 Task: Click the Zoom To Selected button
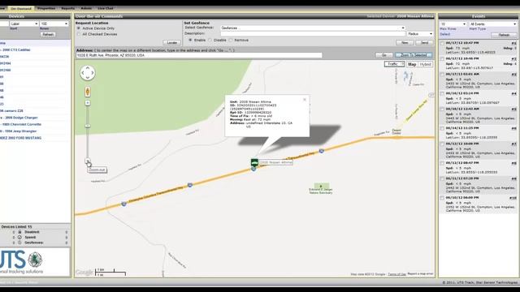[414, 55]
